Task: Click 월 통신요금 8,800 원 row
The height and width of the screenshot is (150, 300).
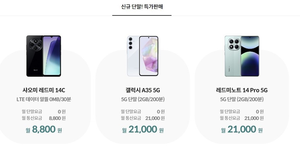Action: [x=43, y=118]
